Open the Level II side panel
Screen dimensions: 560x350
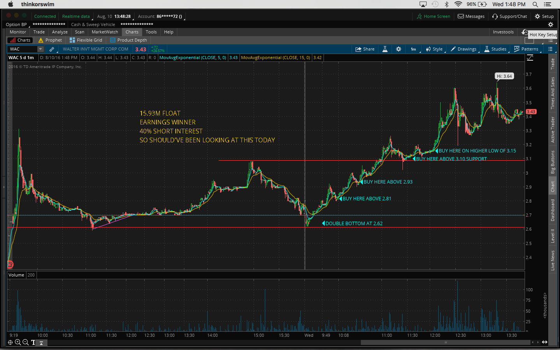[553, 236]
